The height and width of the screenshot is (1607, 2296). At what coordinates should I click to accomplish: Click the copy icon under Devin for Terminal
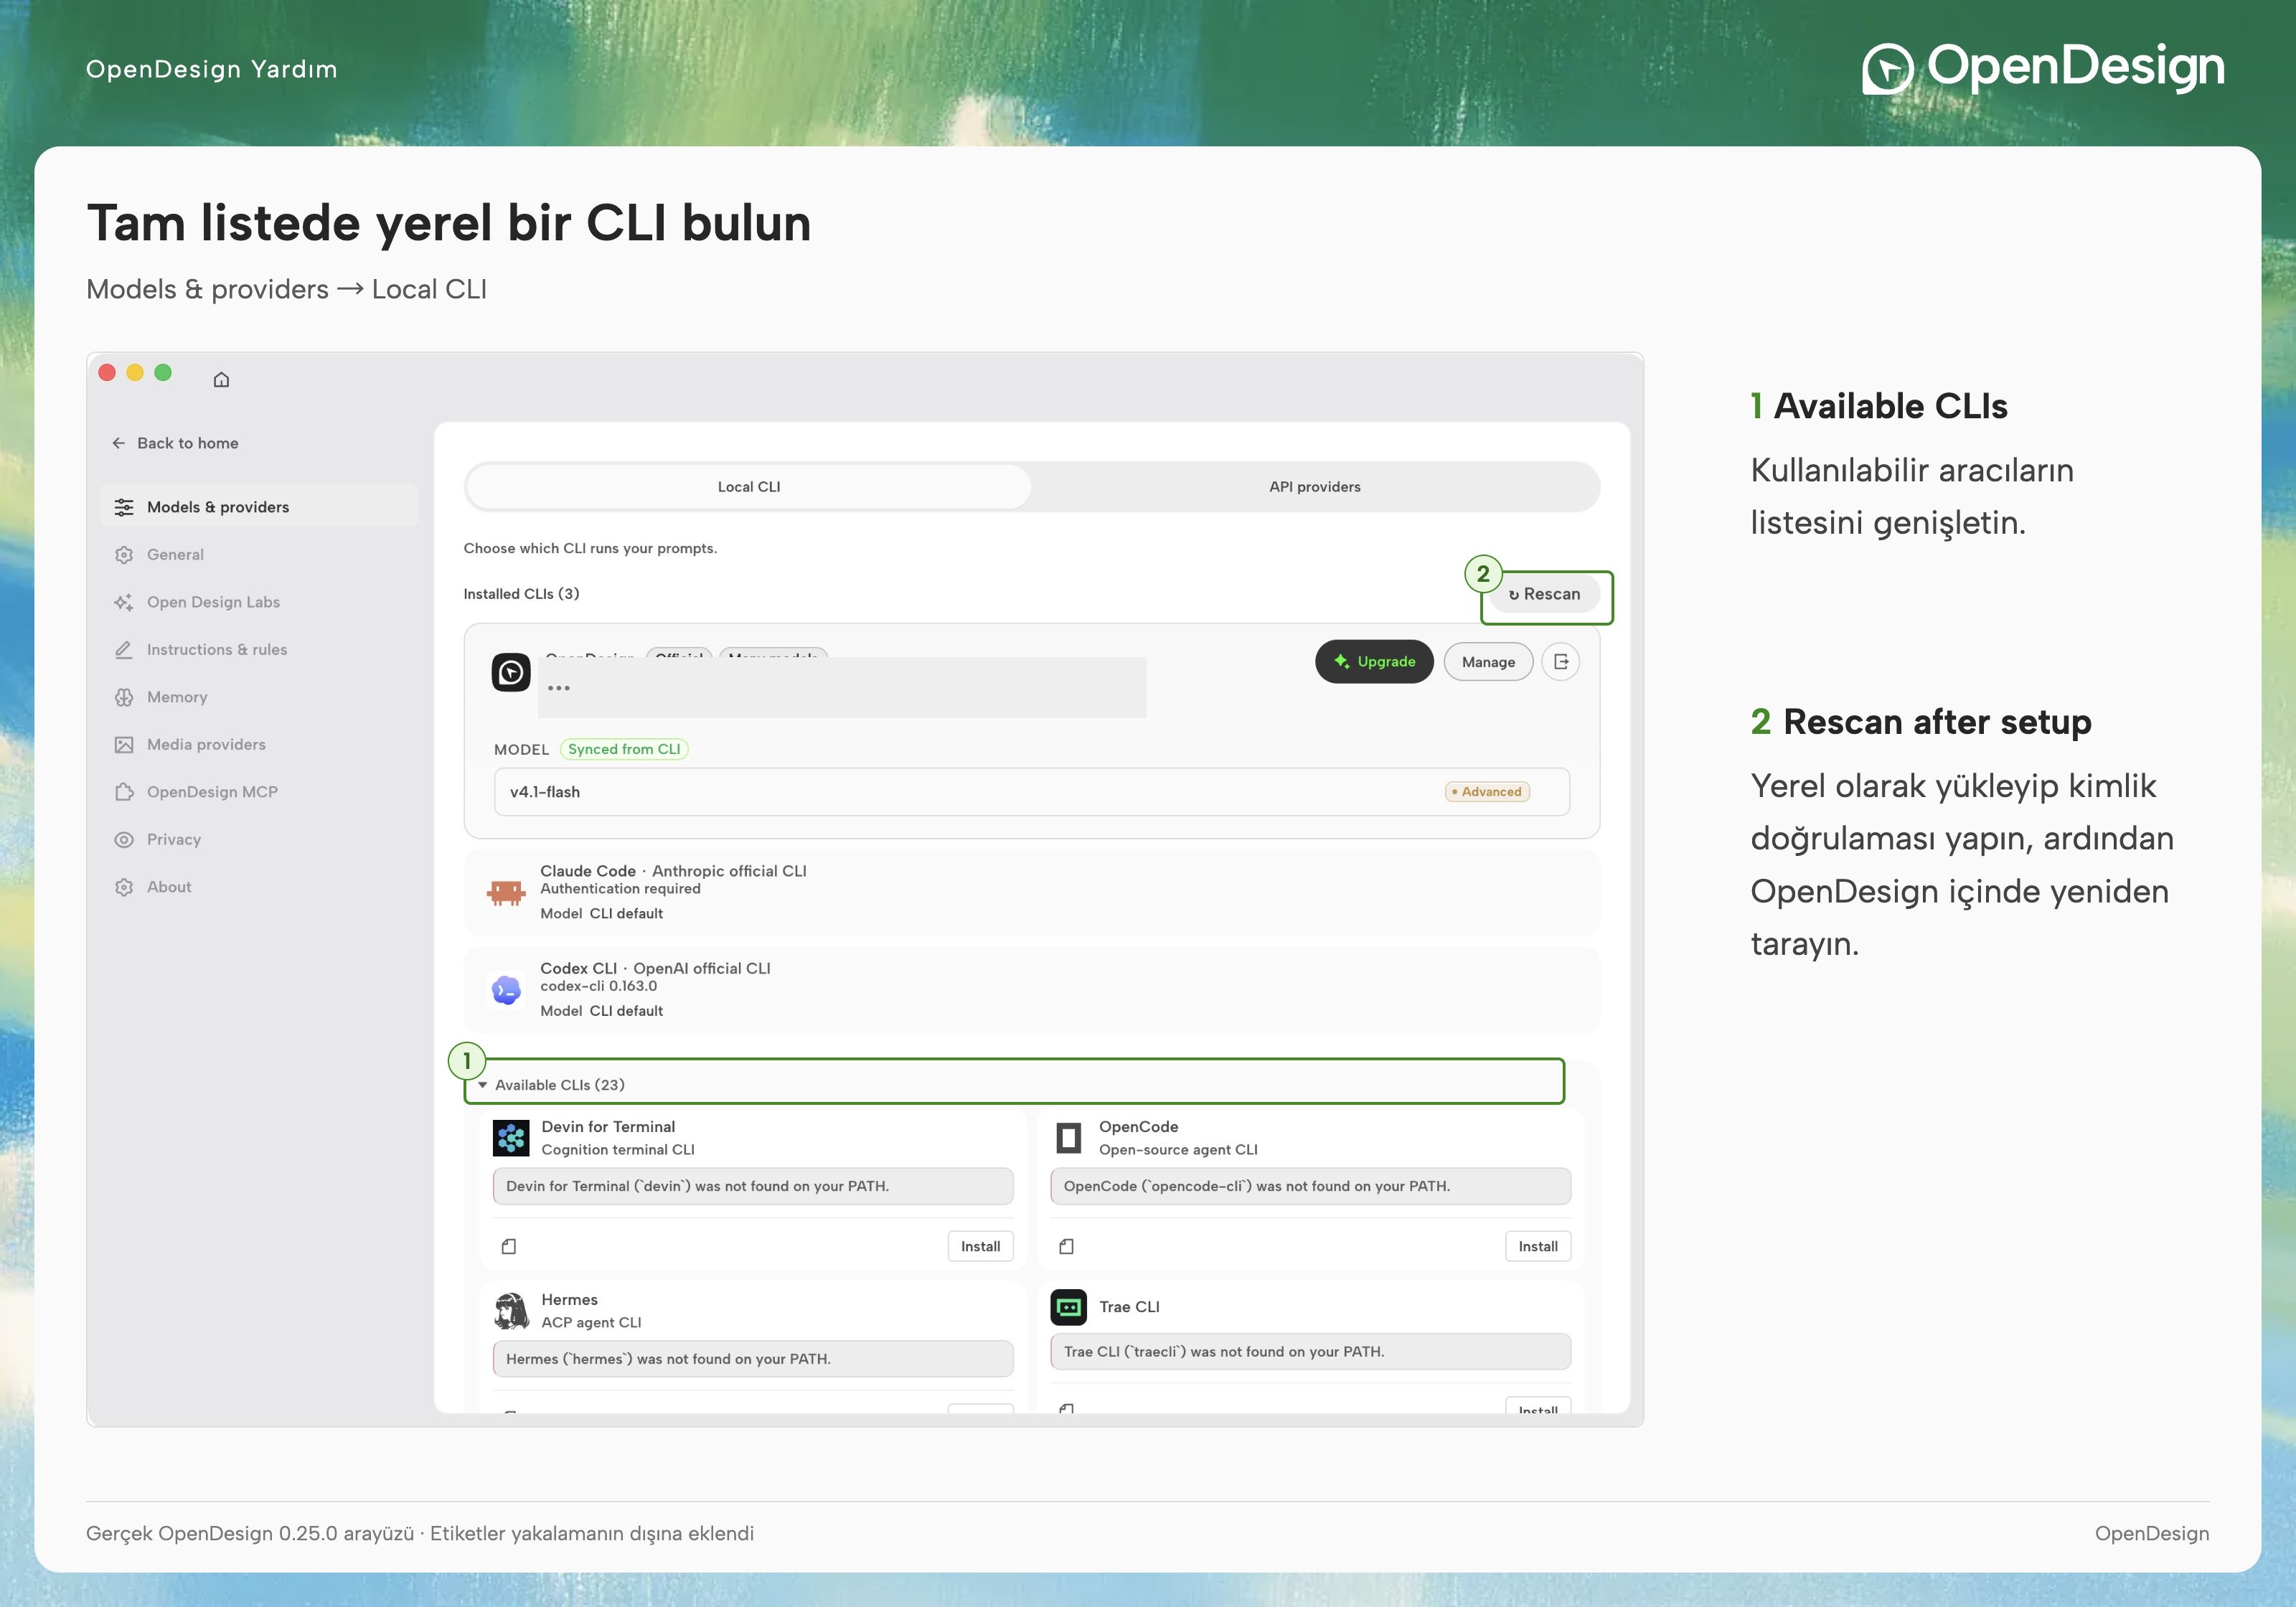pos(509,1246)
